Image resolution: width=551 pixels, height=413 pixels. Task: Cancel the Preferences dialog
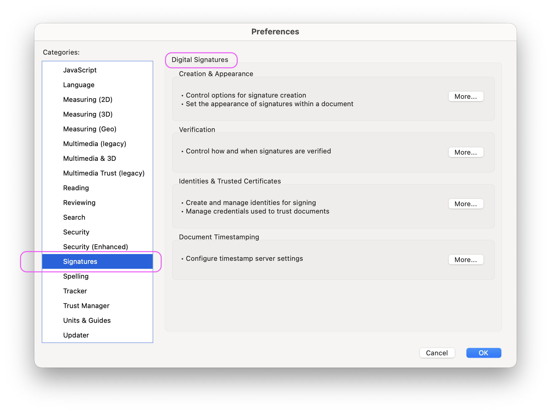click(437, 353)
